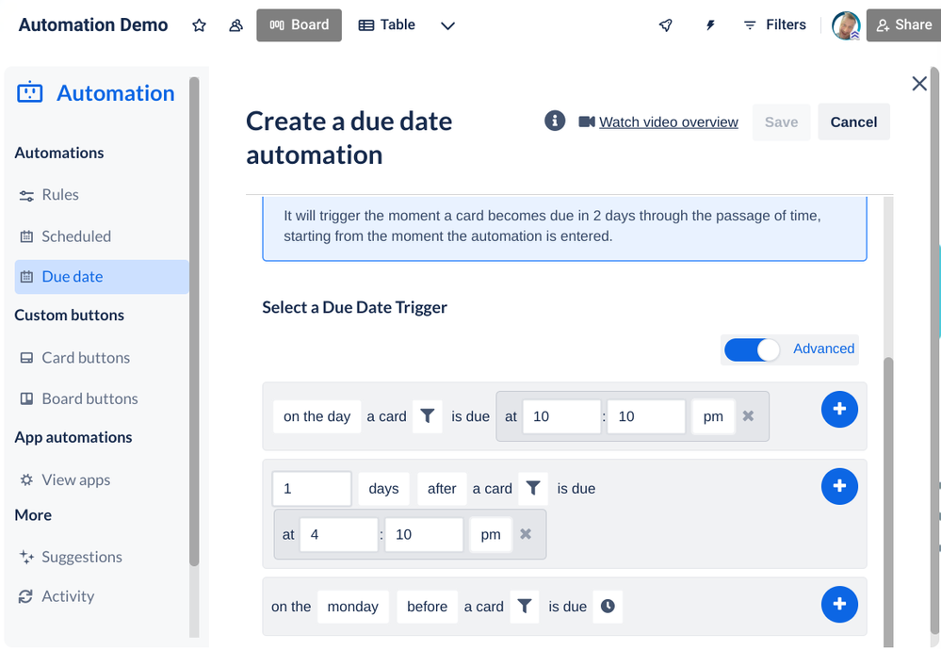Star the Automation Demo board
The image size is (941, 649).
click(200, 25)
